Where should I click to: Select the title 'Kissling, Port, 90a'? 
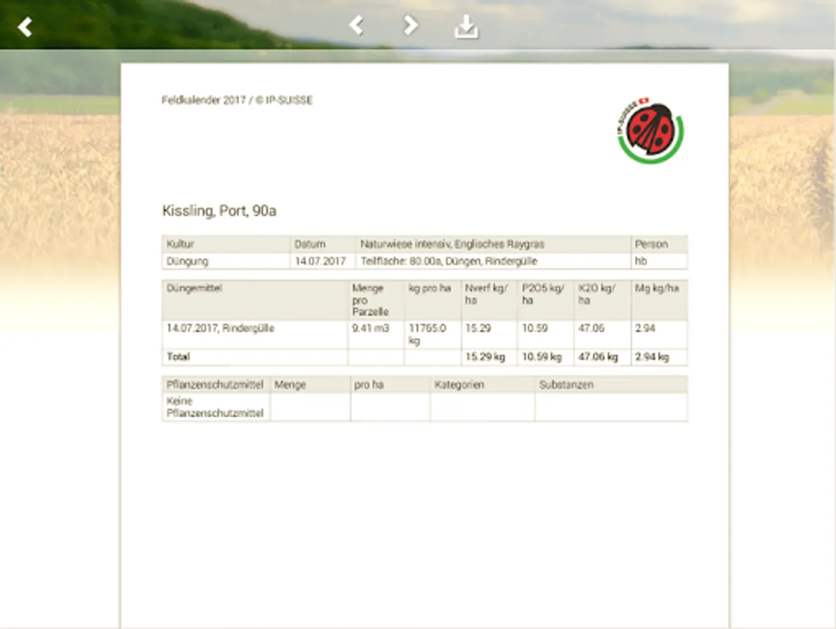click(219, 211)
